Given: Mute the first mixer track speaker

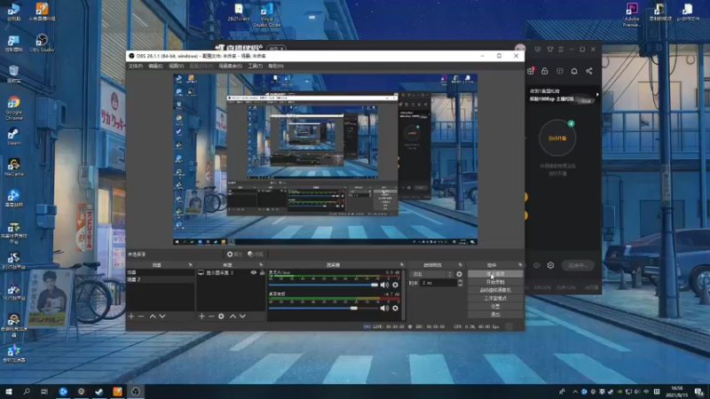Looking at the screenshot, I should [x=384, y=285].
